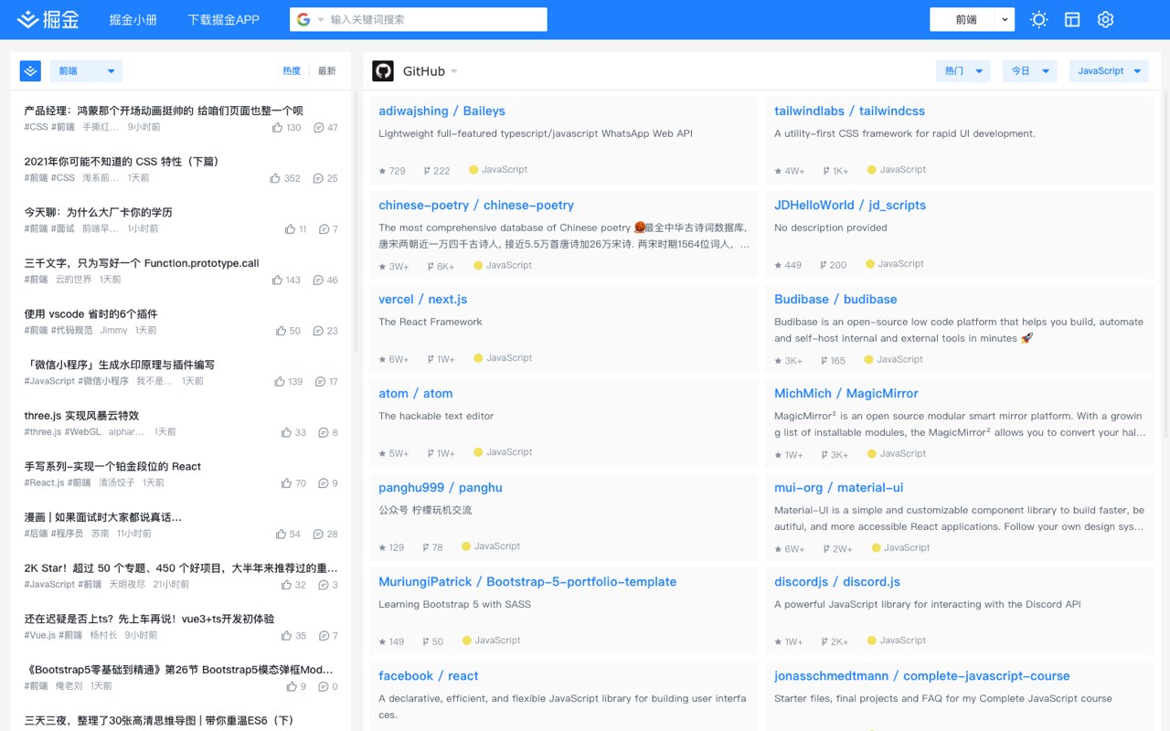Click star icon of tailwindcss repo (4W+)
The image size is (1170, 731).
[778, 171]
